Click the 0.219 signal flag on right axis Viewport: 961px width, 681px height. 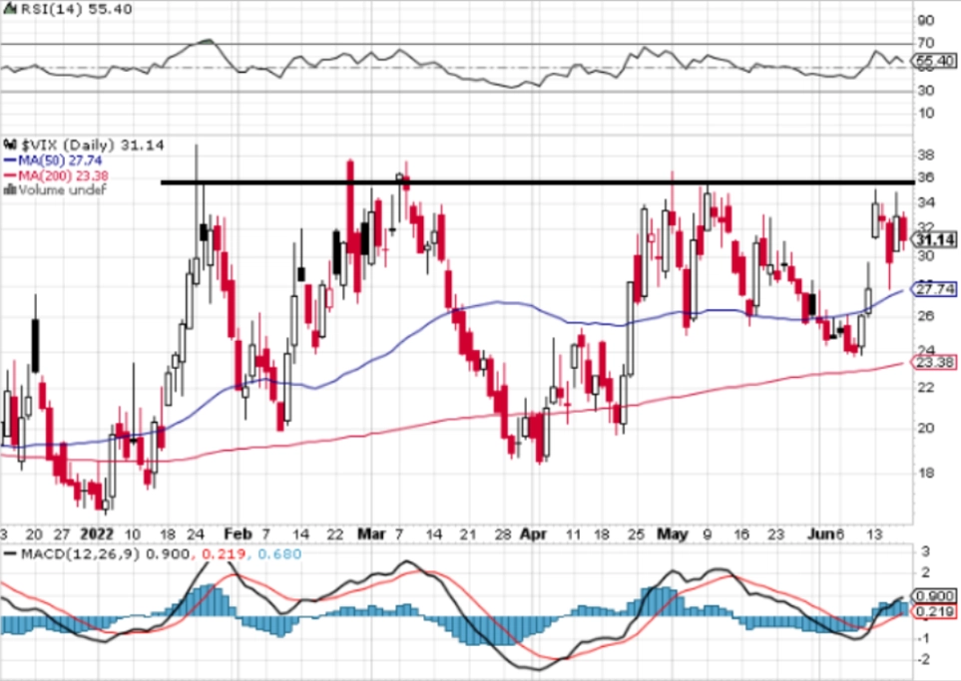[935, 612]
